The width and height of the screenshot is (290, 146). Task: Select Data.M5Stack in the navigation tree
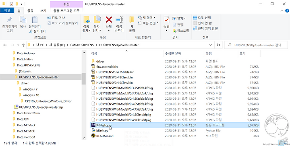(x=26, y=125)
